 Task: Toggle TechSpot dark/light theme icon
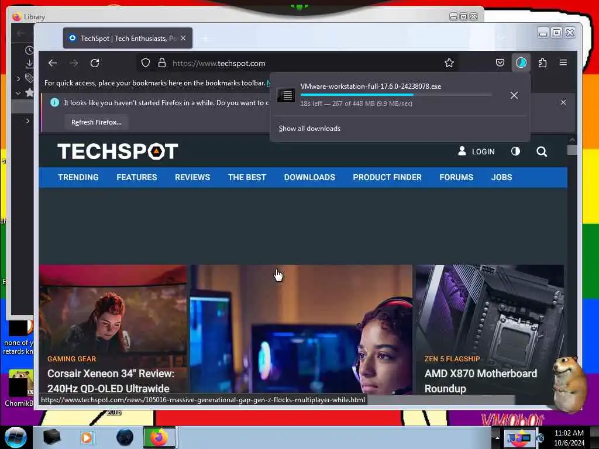click(x=515, y=151)
